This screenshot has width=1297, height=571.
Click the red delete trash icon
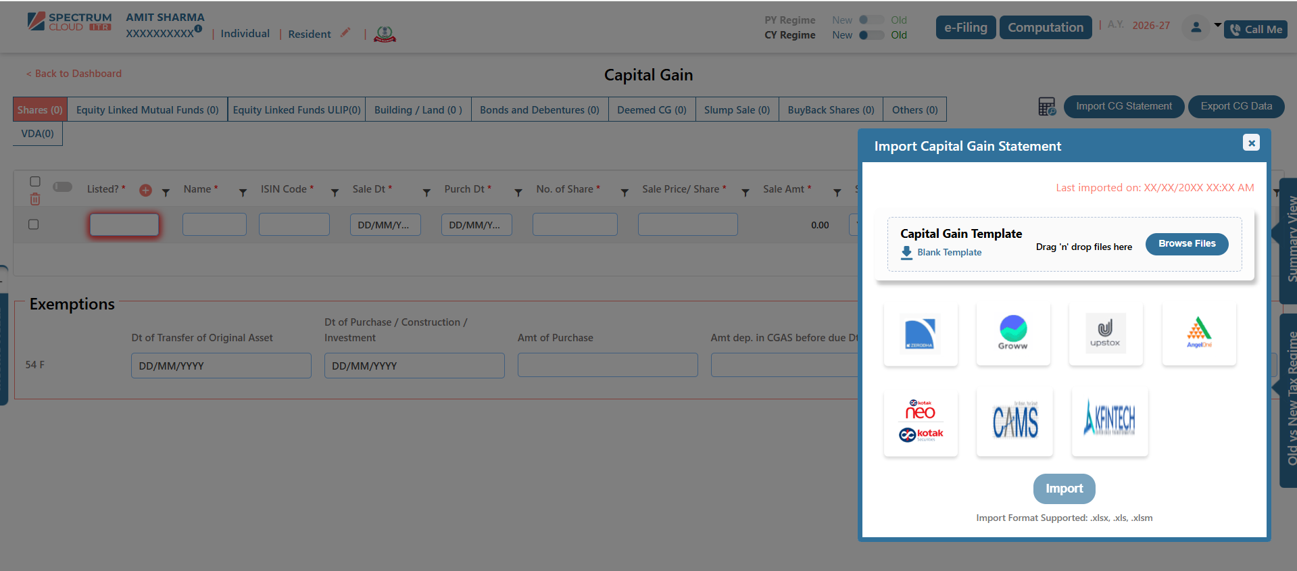click(x=35, y=199)
